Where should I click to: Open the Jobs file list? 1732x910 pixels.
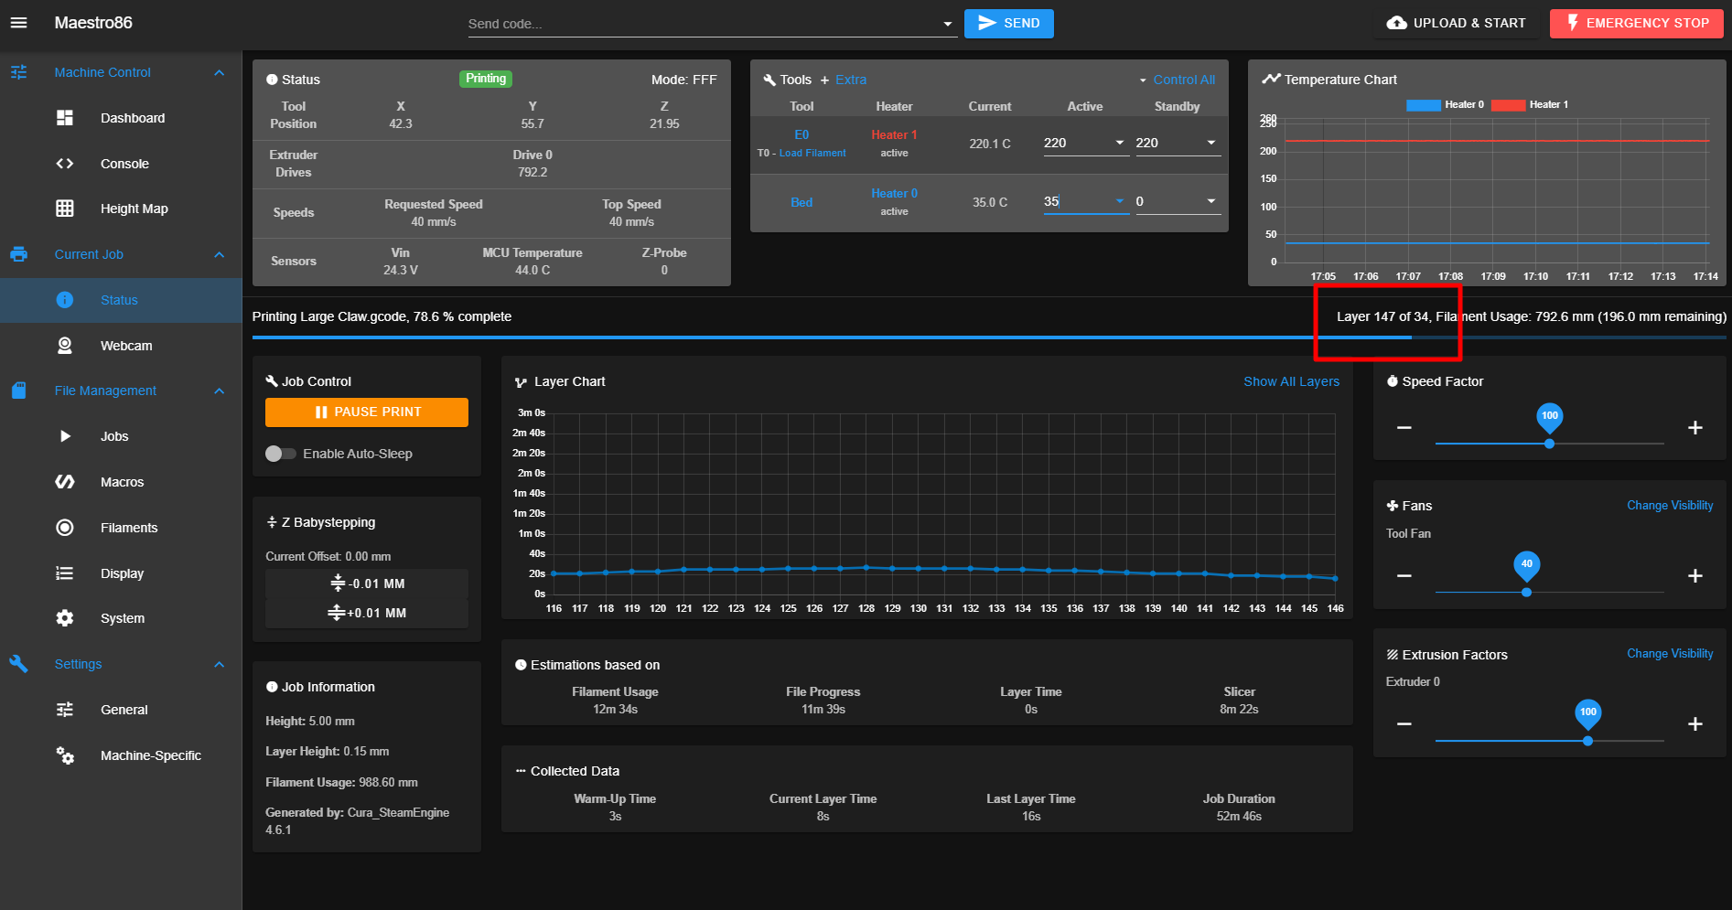[x=114, y=436]
